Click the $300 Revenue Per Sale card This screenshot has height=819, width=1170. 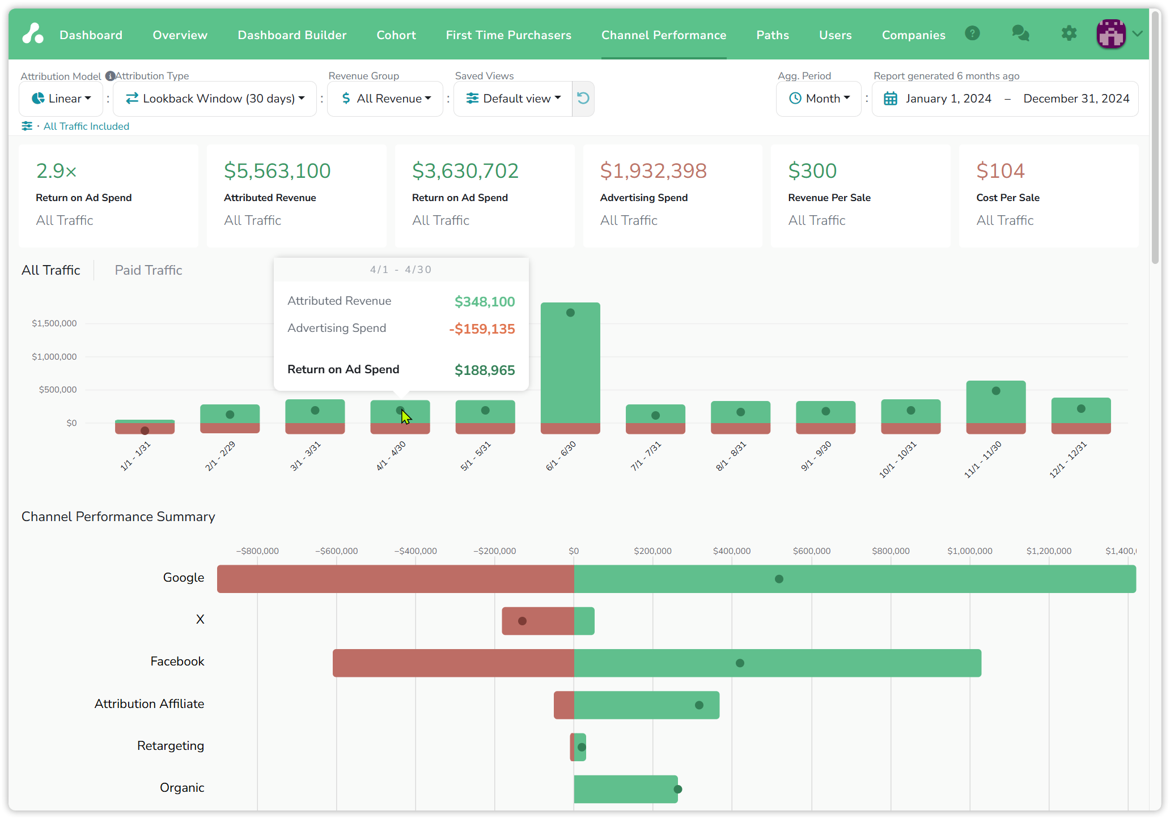click(860, 196)
